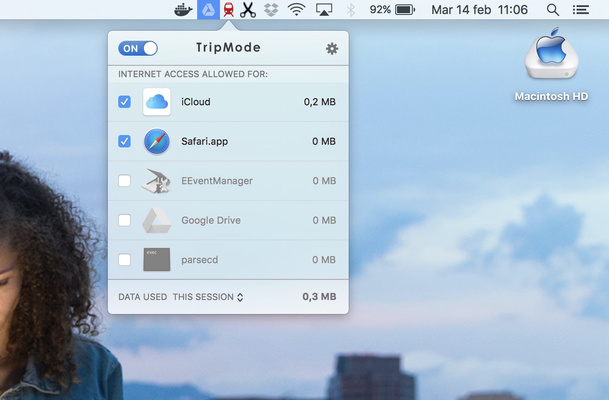Click the EEventManager row label
The width and height of the screenshot is (609, 400).
pos(217,181)
